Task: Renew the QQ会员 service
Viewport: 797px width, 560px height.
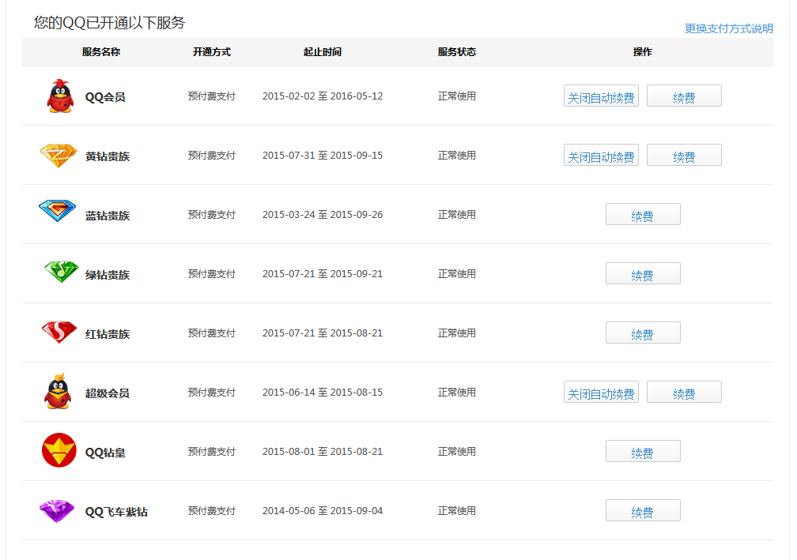Action: [x=684, y=96]
